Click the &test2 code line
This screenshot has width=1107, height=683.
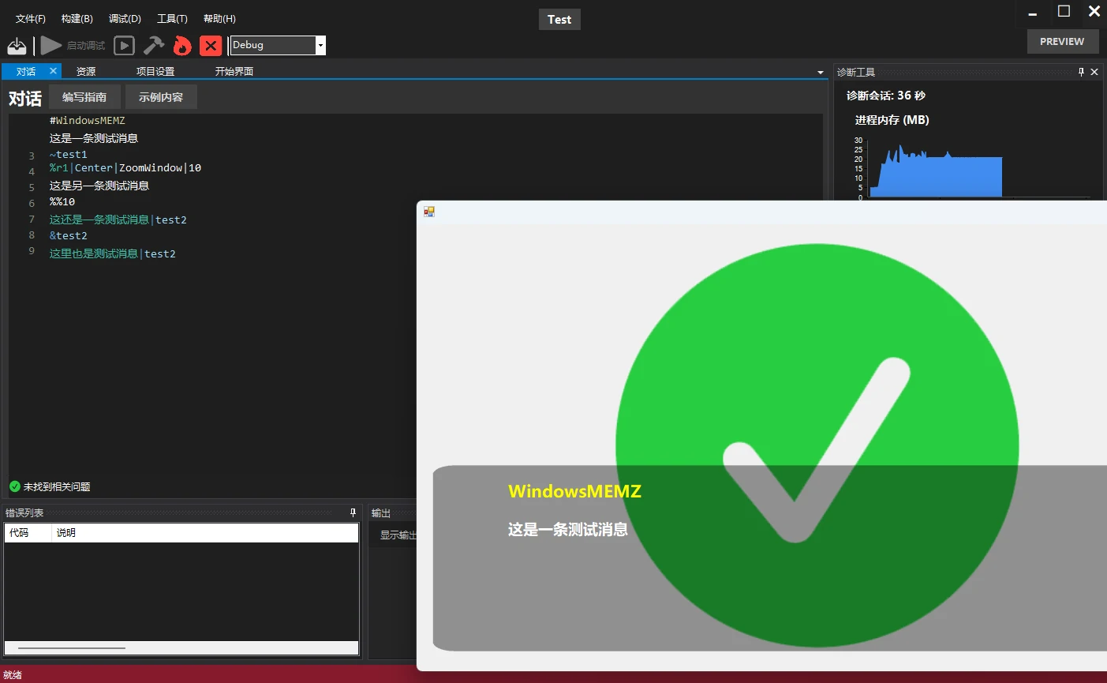(x=69, y=236)
